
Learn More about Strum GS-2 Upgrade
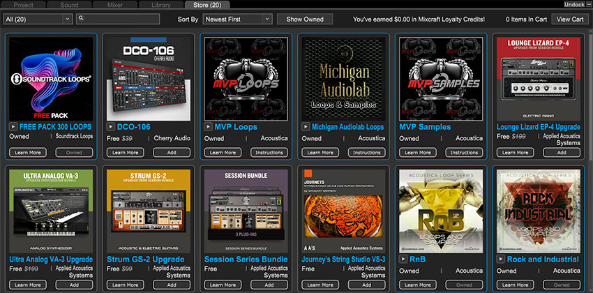(x=126, y=285)
